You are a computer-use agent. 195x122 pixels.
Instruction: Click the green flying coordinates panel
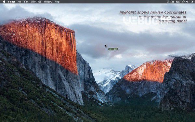[113, 49]
